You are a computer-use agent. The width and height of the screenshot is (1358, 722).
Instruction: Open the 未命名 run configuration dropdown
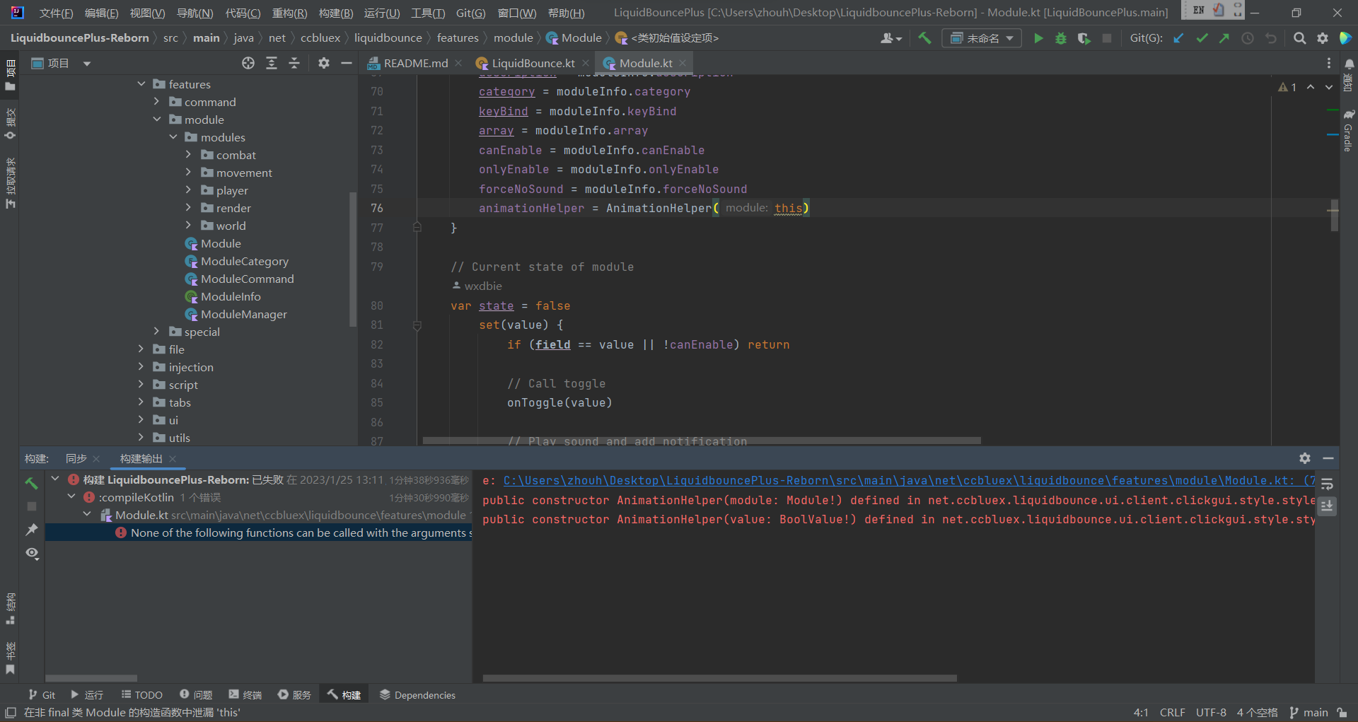982,37
